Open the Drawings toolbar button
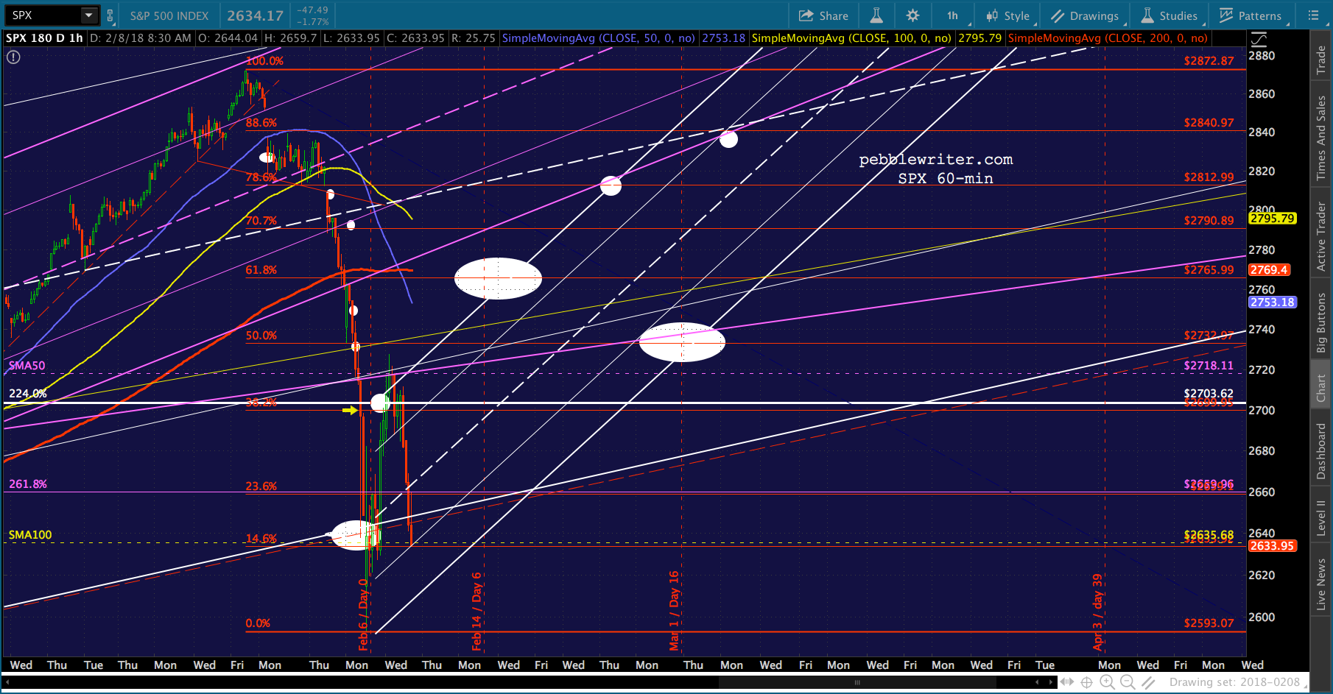 (1085, 15)
